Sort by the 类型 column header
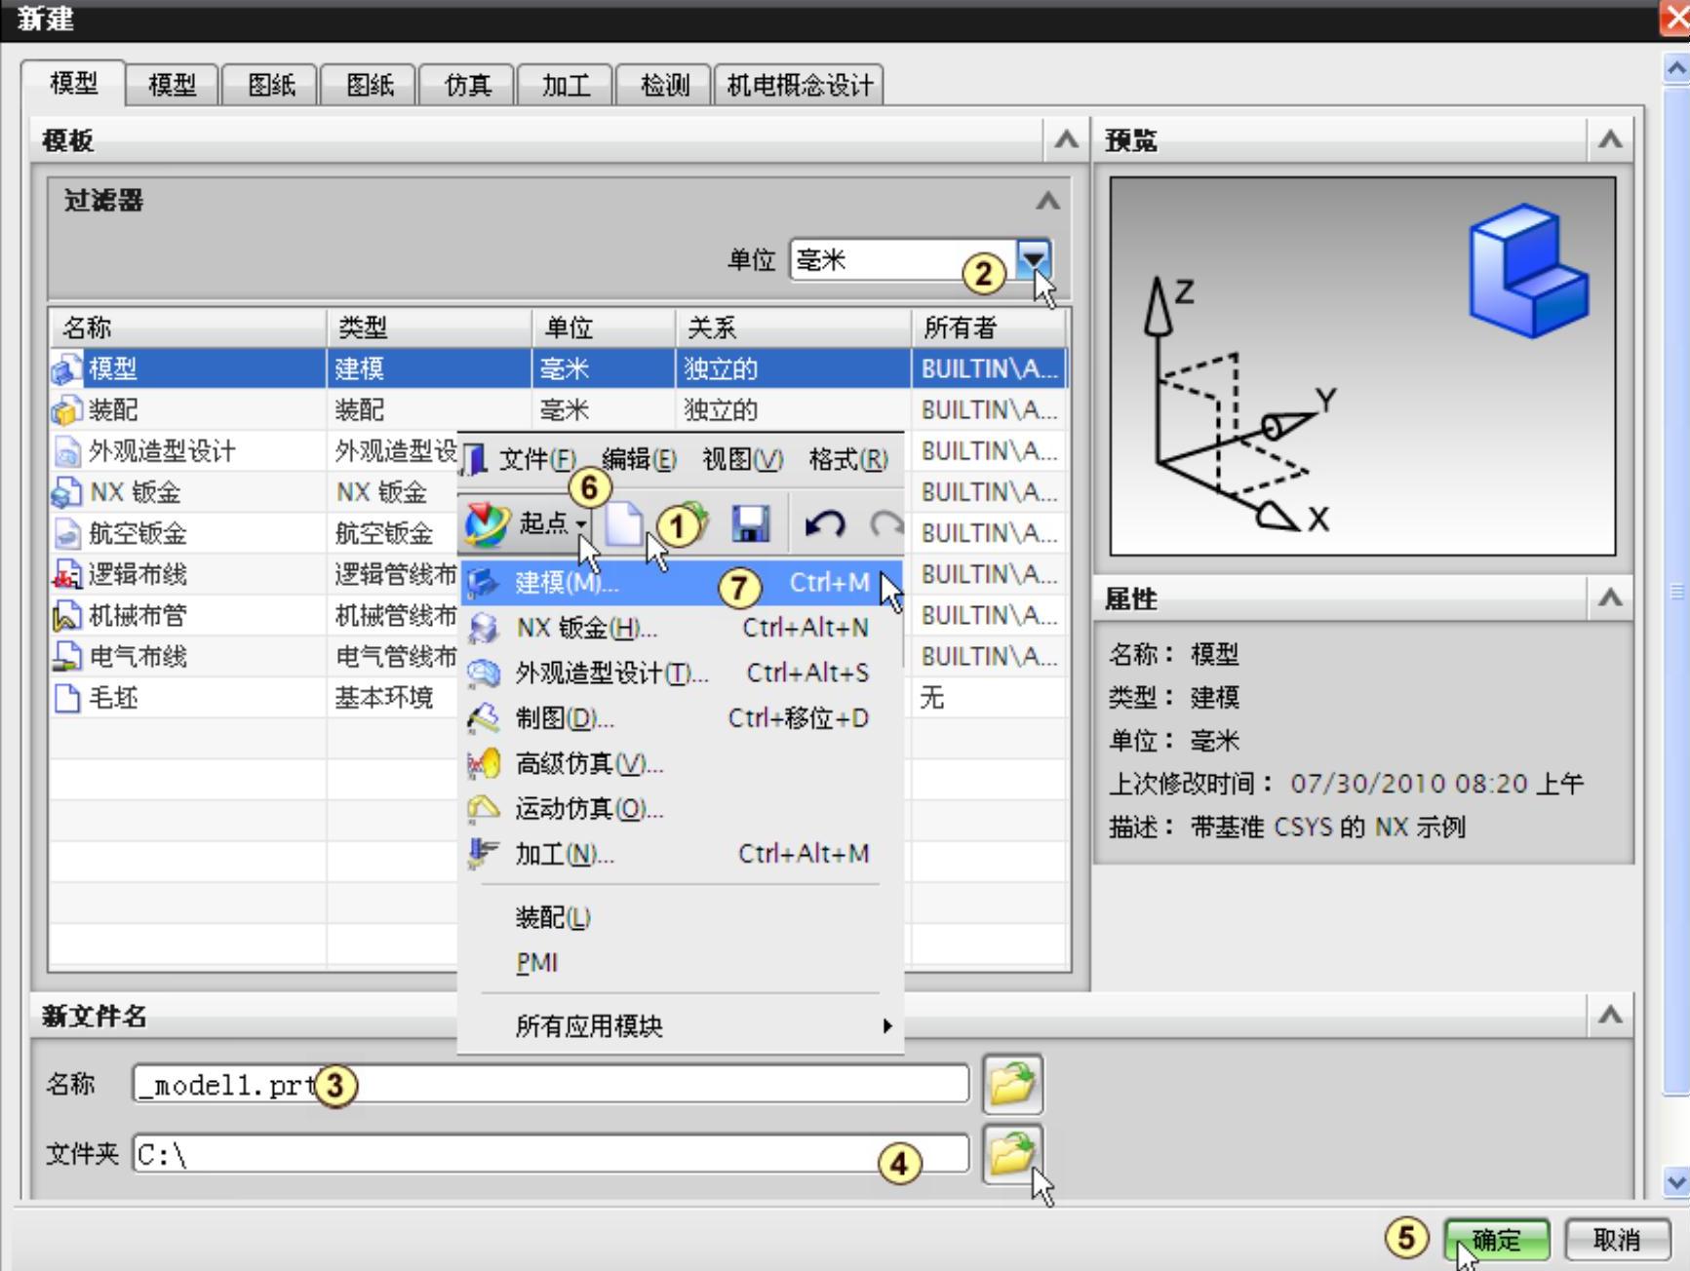 [x=429, y=327]
